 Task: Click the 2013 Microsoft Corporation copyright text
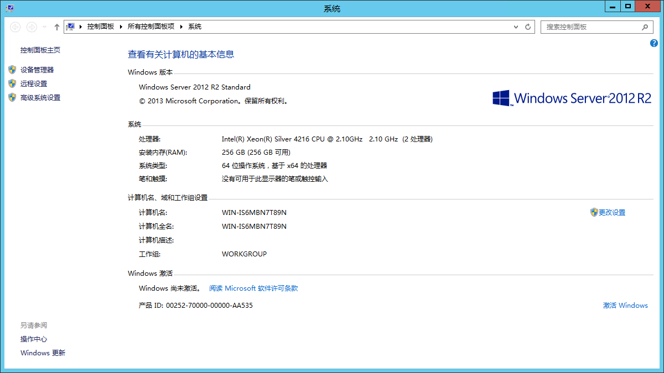(213, 101)
